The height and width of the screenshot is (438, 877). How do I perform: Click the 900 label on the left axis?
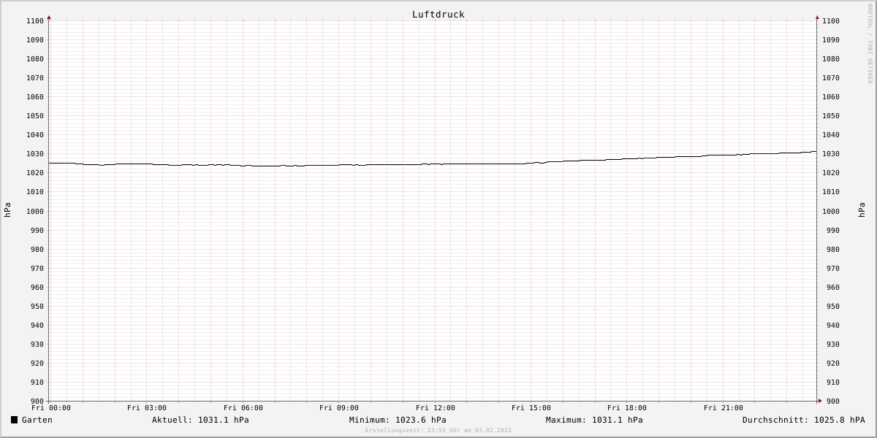pyautogui.click(x=37, y=401)
